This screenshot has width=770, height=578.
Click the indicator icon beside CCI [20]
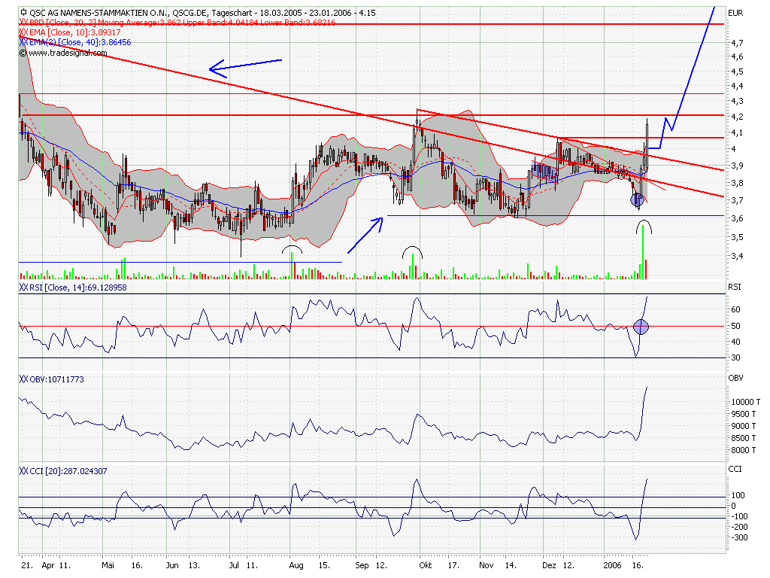23,471
